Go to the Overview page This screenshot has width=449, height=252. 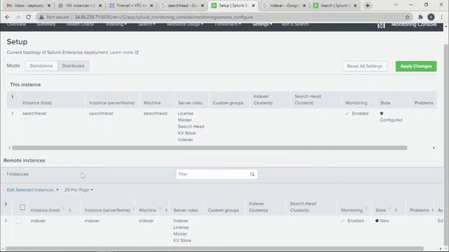coord(16,24)
